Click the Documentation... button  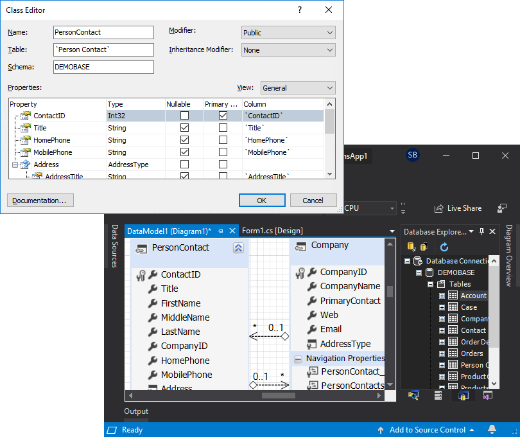pyautogui.click(x=40, y=201)
